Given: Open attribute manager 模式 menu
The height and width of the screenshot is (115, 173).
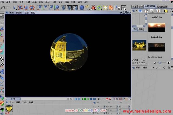Looking at the screenshot, I should click(x=138, y=68).
